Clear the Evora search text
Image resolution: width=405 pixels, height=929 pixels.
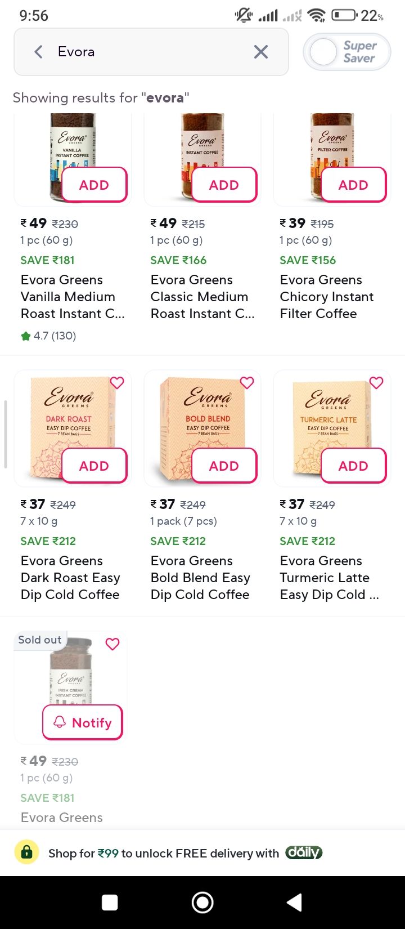(x=261, y=52)
